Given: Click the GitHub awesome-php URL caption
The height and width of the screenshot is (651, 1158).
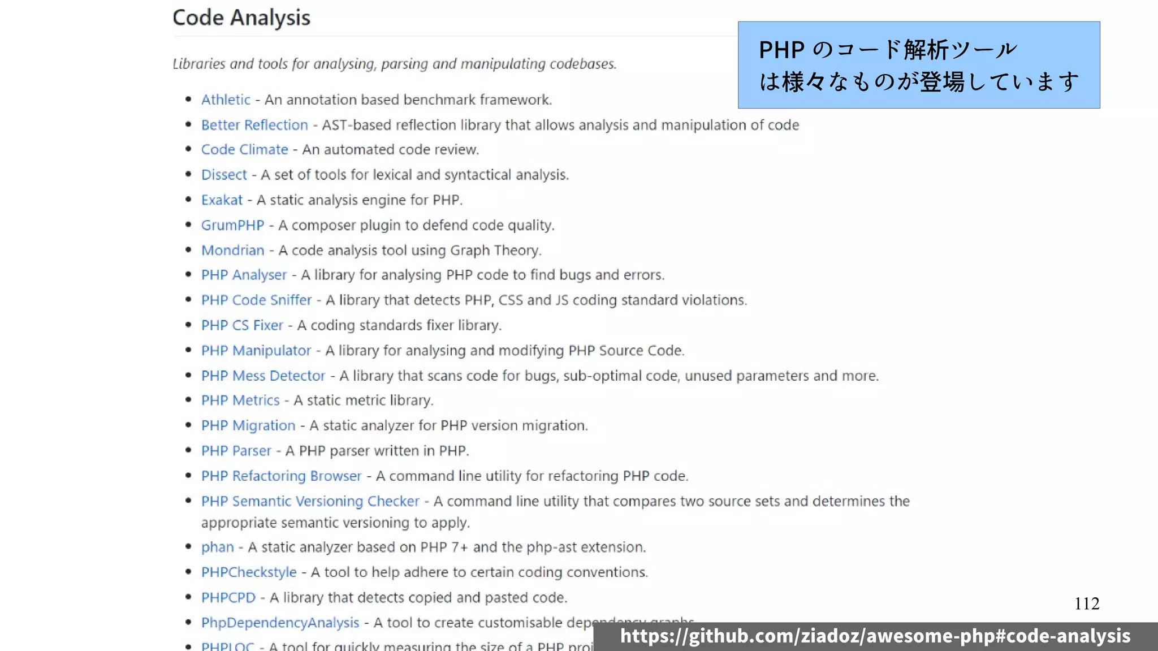Looking at the screenshot, I should (x=875, y=636).
